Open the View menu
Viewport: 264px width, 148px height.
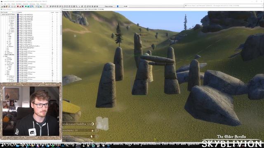click(9, 4)
